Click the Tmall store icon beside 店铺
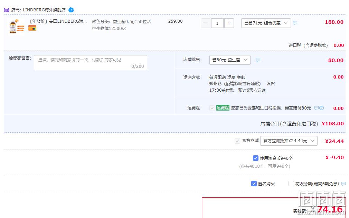Image resolution: width=349 pixels, height=218 pixels. (x=7, y=10)
